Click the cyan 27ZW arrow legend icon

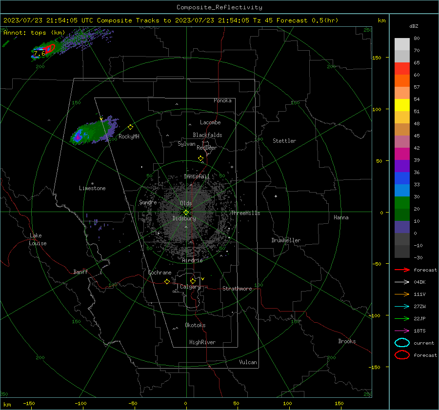402,307
